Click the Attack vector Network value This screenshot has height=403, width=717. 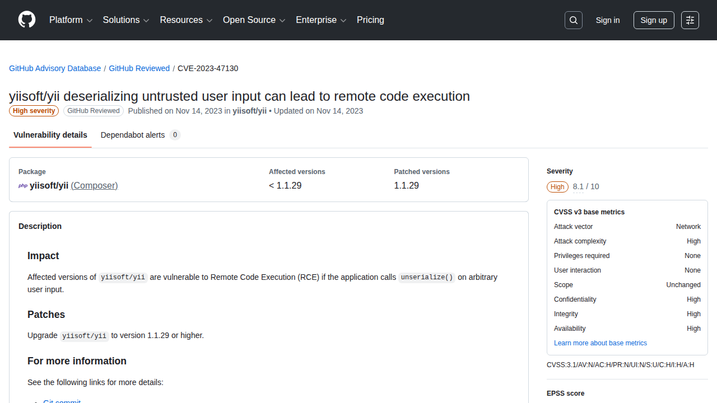pyautogui.click(x=688, y=227)
